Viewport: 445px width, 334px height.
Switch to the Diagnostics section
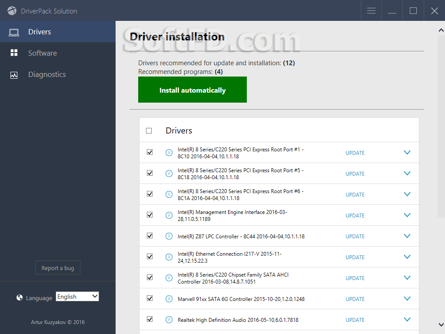58,74
